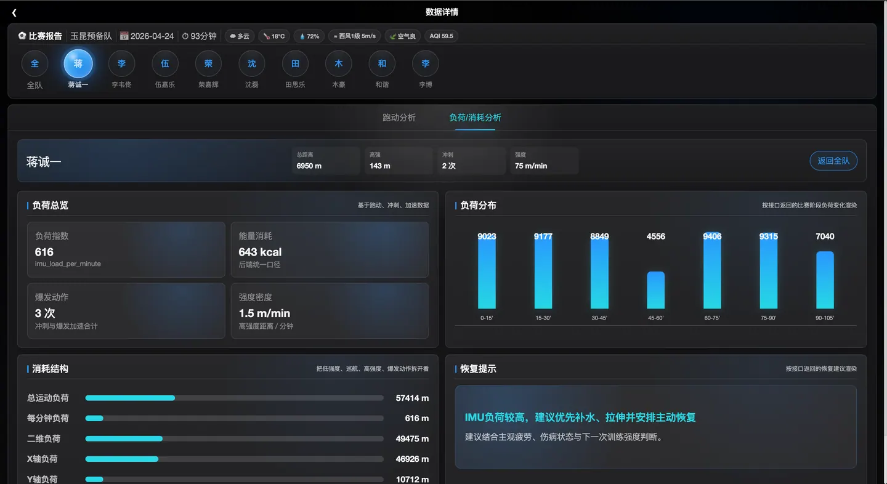
Task: Switch to the 负荷/消耗分析 tab
Action: coord(475,118)
